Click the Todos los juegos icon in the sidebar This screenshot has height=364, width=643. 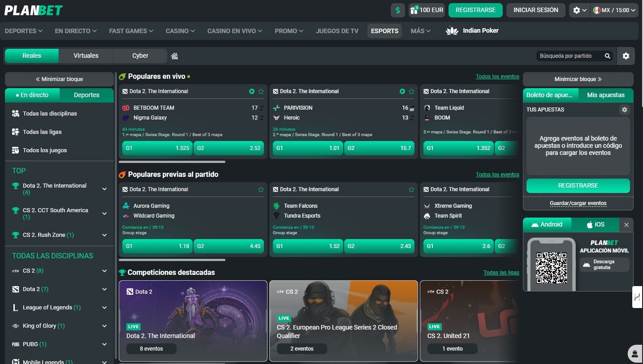16,150
